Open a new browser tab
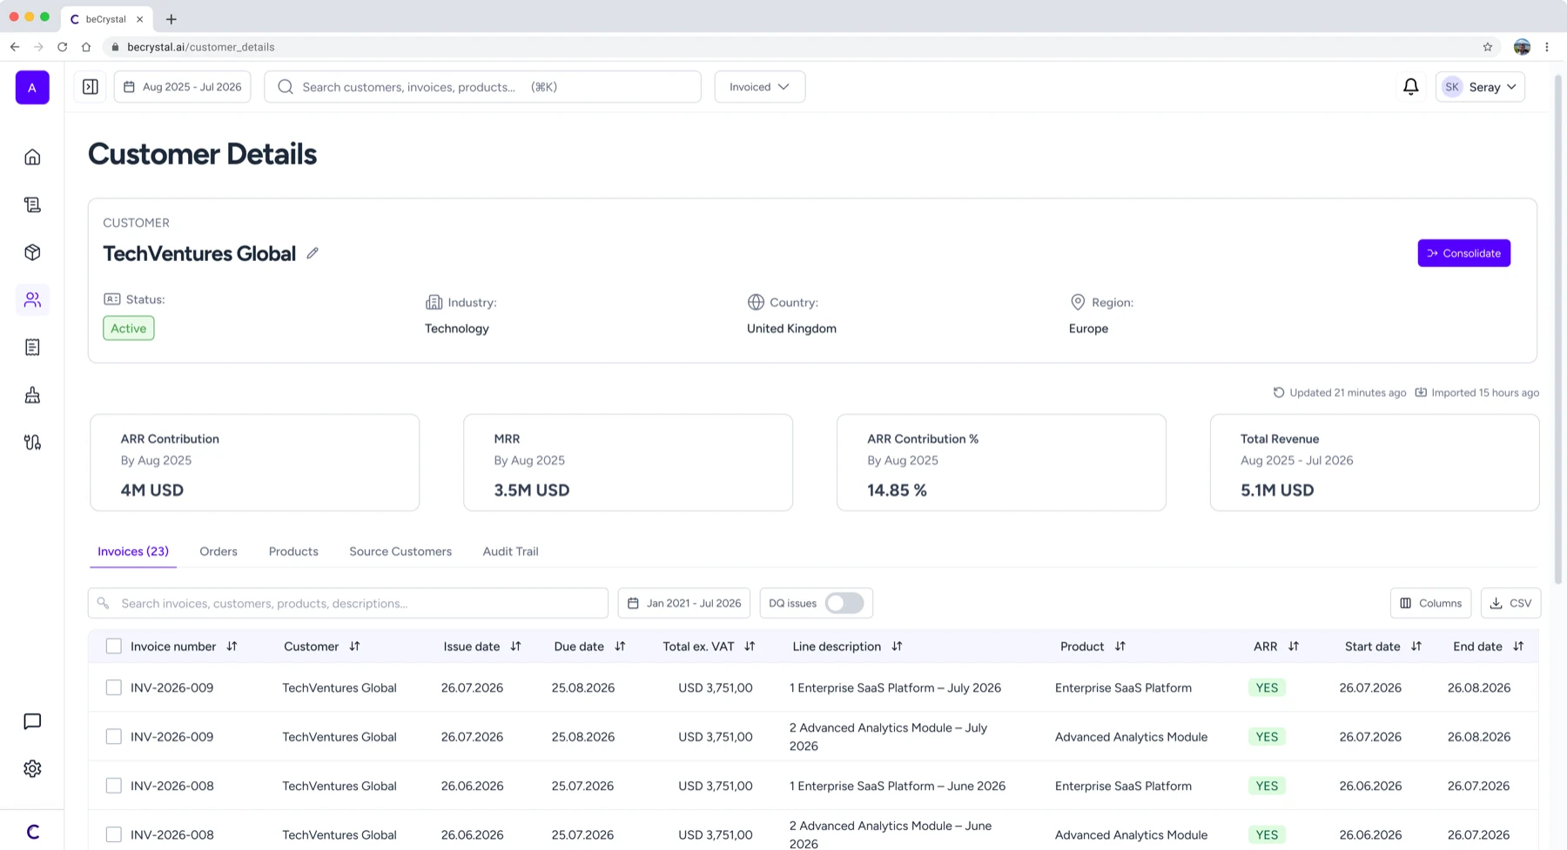The image size is (1567, 850). click(x=171, y=19)
